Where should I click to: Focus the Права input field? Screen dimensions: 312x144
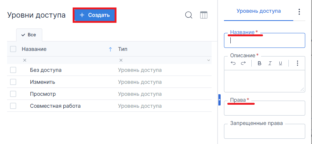[x=264, y=108]
